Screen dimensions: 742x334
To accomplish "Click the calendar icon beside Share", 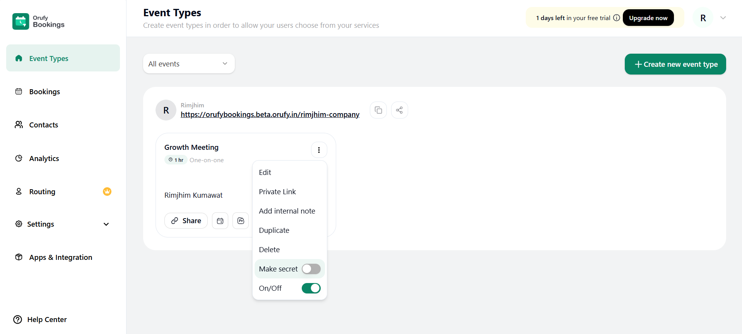I will (x=220, y=220).
